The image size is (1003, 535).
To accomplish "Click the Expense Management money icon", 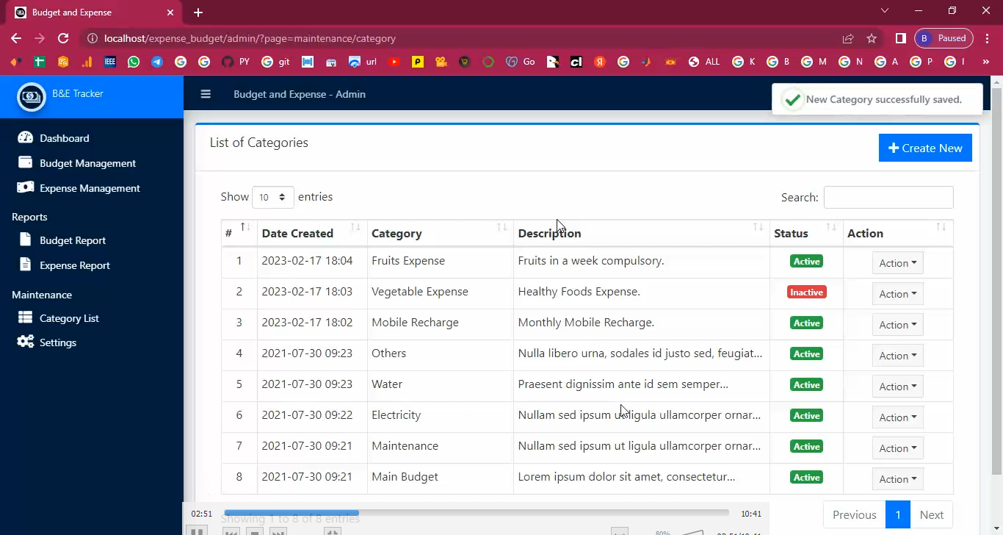I will click(x=26, y=187).
